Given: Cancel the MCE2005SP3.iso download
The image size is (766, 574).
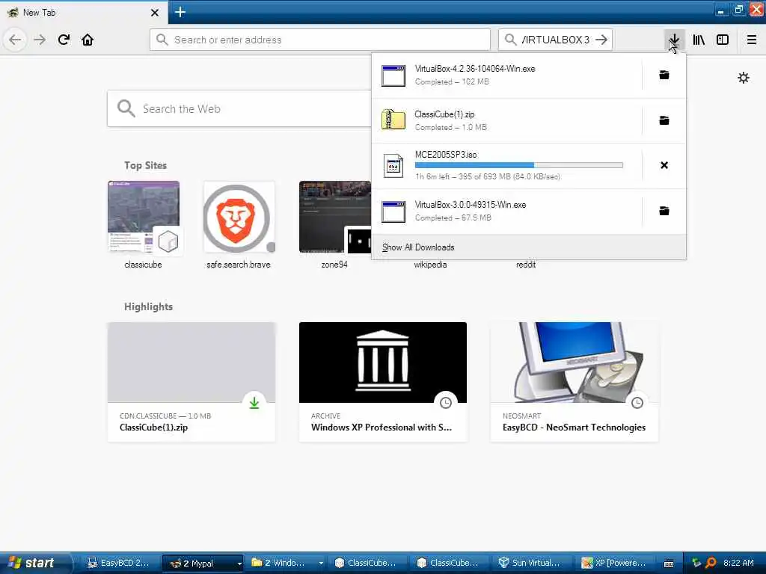Looking at the screenshot, I should point(664,165).
